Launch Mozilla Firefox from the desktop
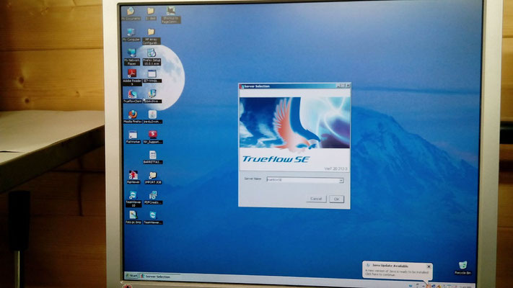Viewport: 513px width, 288px height. tap(133, 117)
